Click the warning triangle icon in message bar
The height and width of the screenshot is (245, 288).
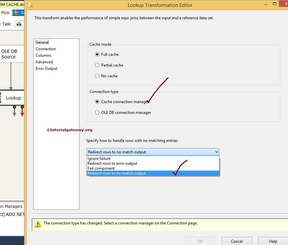coord(37,223)
